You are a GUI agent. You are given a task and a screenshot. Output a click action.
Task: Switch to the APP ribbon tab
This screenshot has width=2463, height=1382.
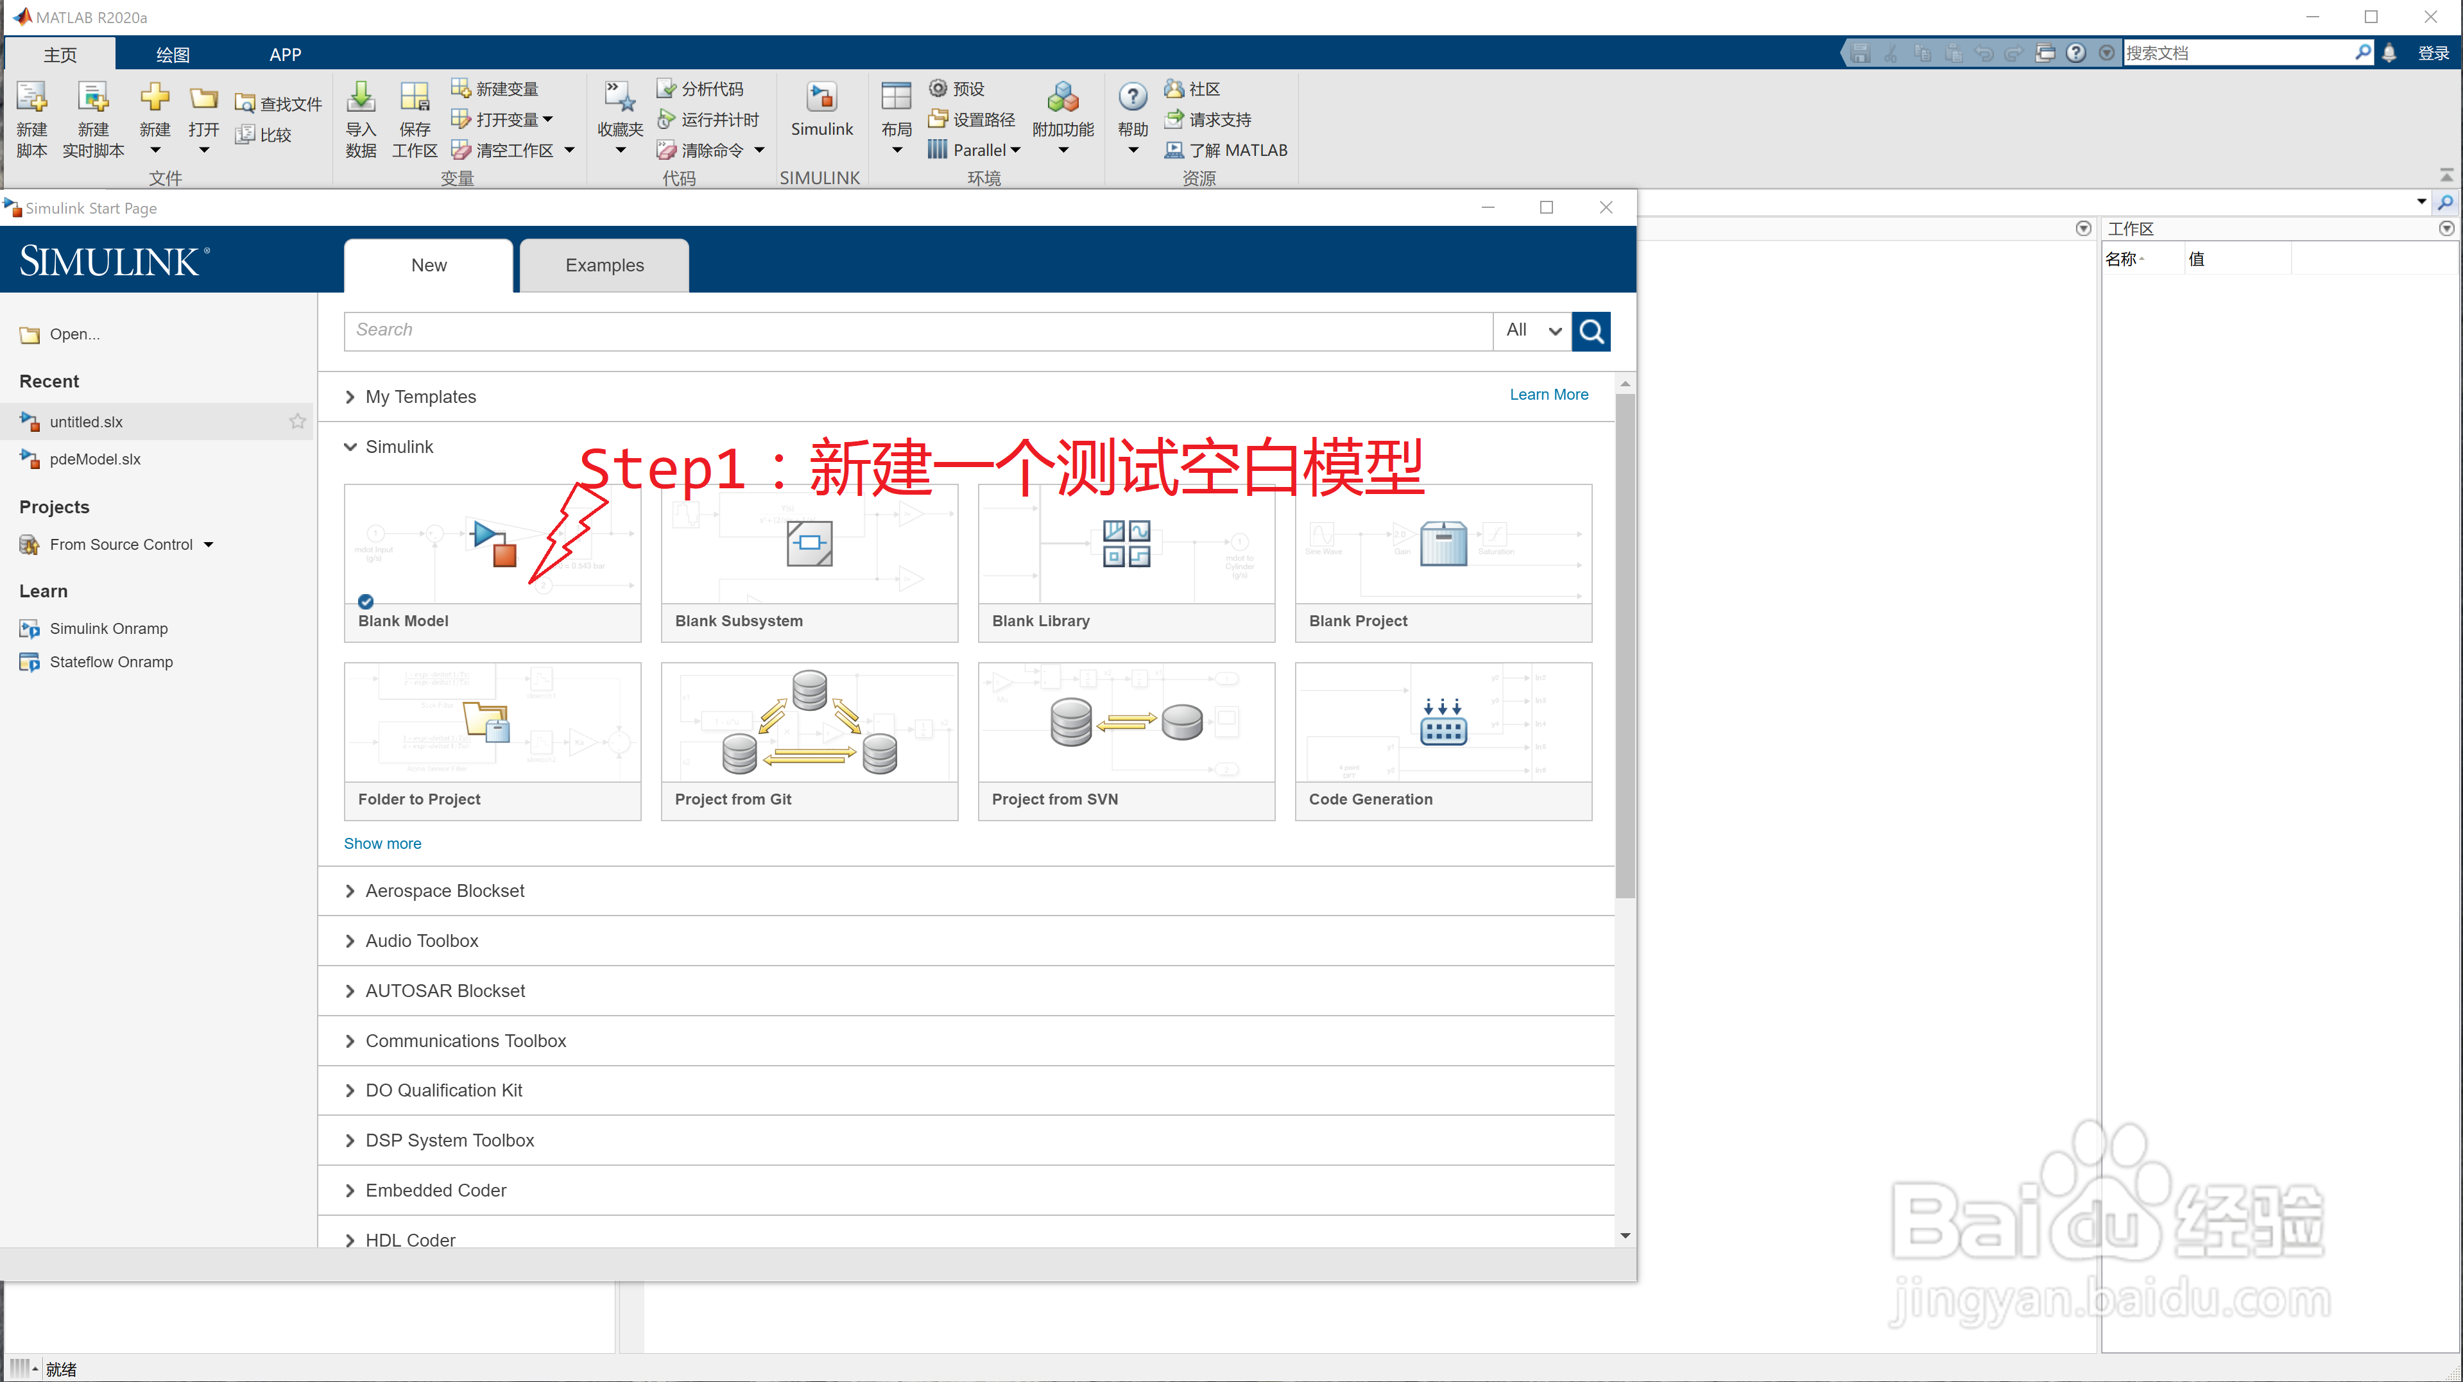click(x=285, y=55)
